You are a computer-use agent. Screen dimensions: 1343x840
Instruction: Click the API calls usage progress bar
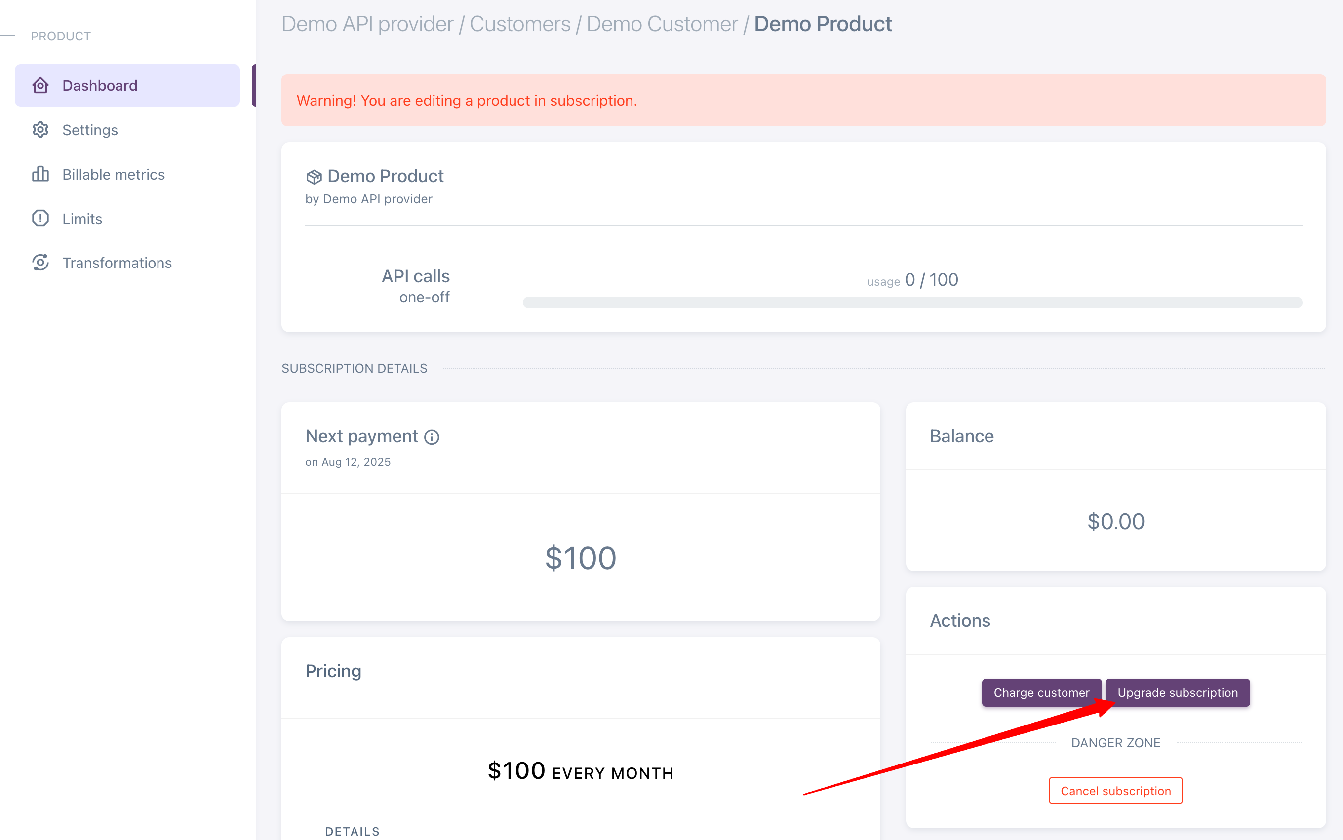(x=912, y=302)
